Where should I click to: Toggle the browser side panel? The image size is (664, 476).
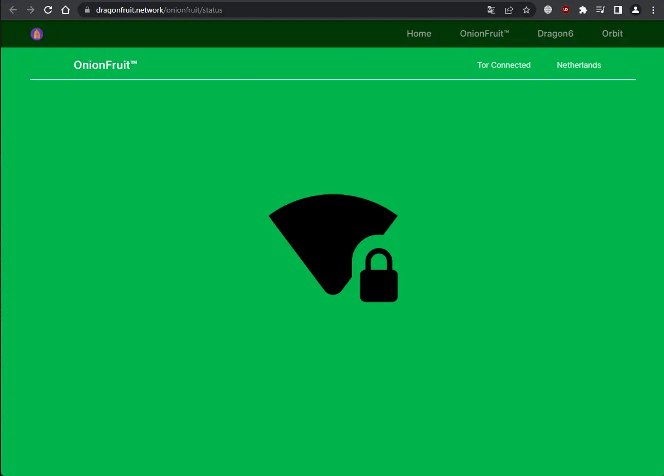click(x=618, y=10)
